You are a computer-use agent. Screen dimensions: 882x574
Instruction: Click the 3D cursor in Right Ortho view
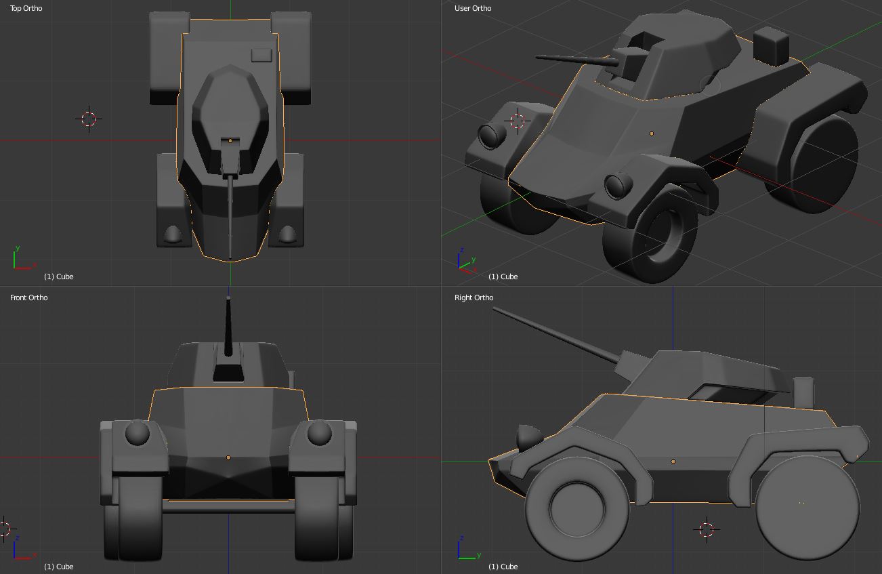click(x=707, y=530)
